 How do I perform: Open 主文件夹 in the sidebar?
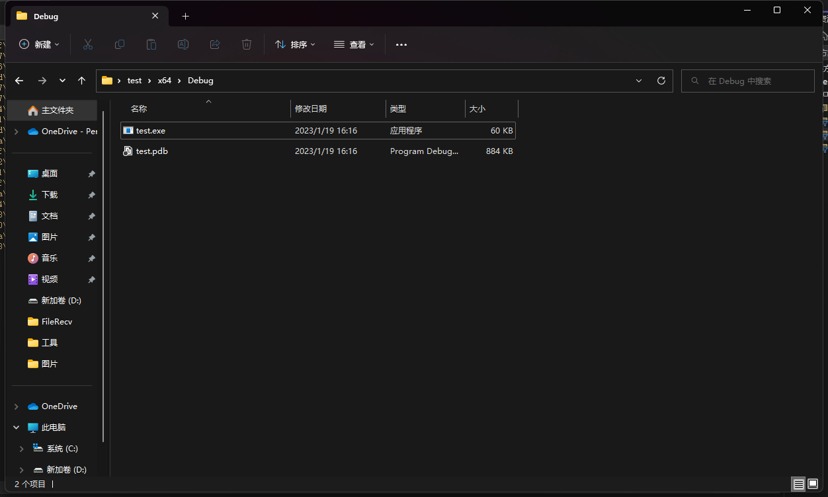tap(52, 110)
